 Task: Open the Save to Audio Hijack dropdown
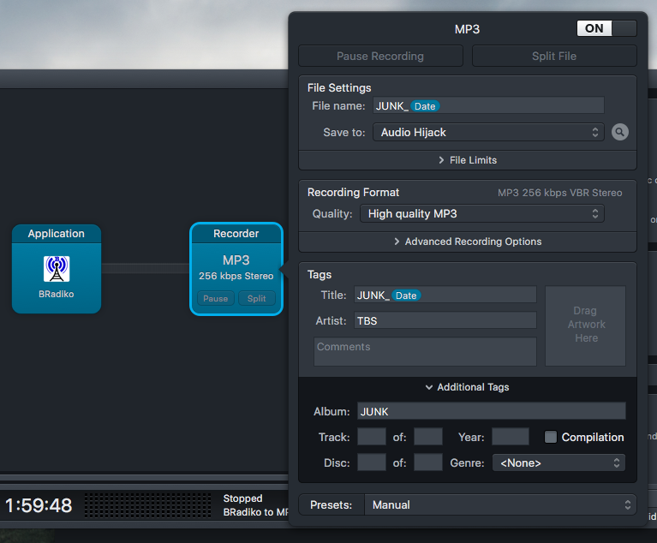point(488,132)
